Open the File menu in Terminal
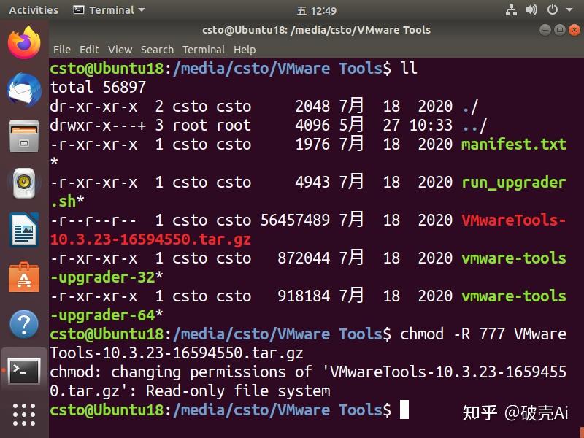The width and height of the screenshot is (584, 438). click(x=62, y=50)
